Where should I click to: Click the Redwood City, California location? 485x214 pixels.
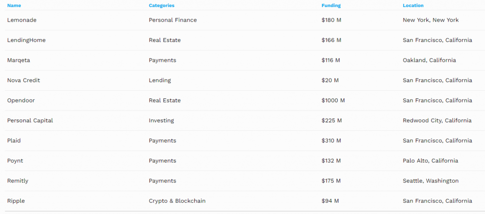[x=437, y=120]
